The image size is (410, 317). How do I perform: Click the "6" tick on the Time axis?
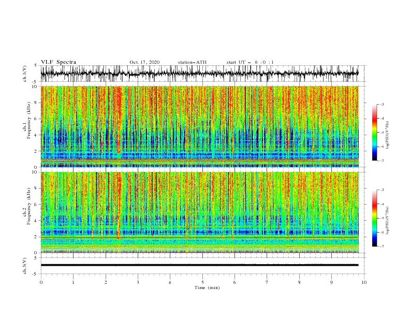[x=235, y=282]
